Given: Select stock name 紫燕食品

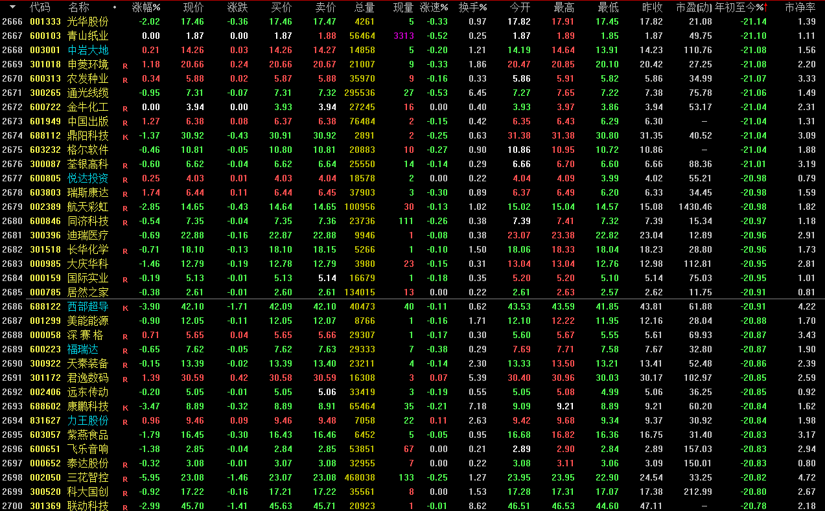Looking at the screenshot, I should [x=88, y=435].
